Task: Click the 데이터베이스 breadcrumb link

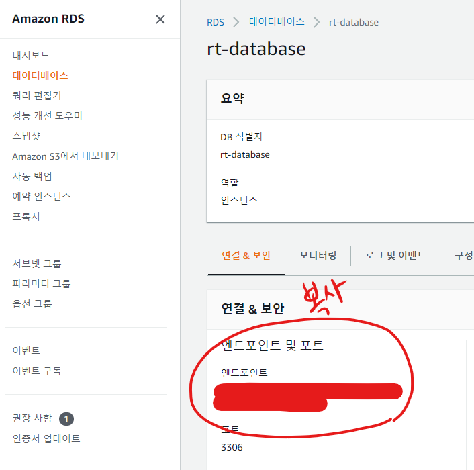Action: click(x=277, y=22)
